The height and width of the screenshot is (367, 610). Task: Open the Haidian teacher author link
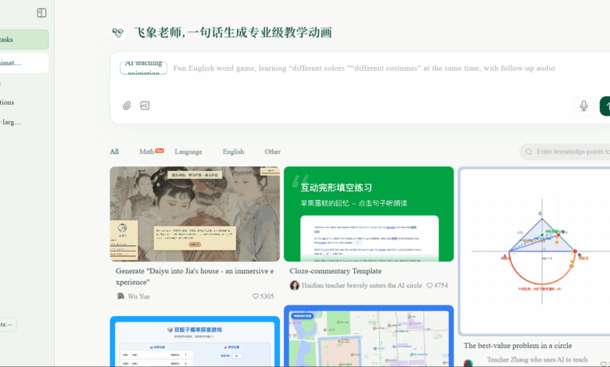[x=361, y=286]
